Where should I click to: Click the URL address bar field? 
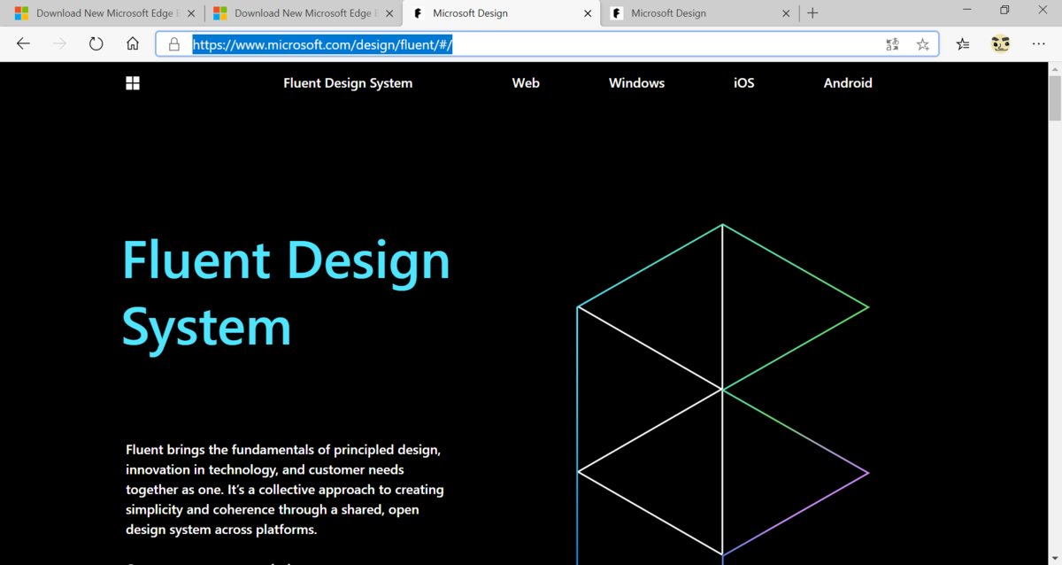pos(547,44)
